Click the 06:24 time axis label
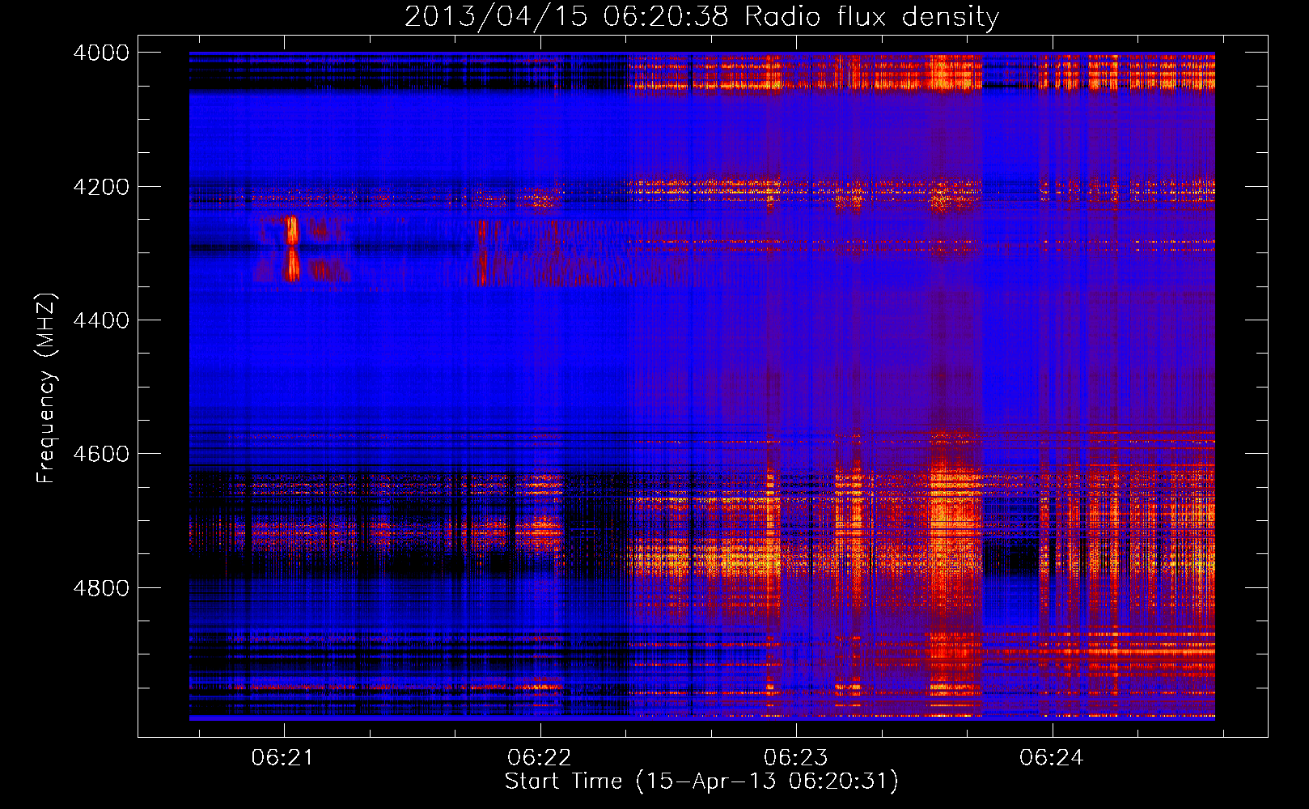Screen dimensions: 1309x809 1051,758
